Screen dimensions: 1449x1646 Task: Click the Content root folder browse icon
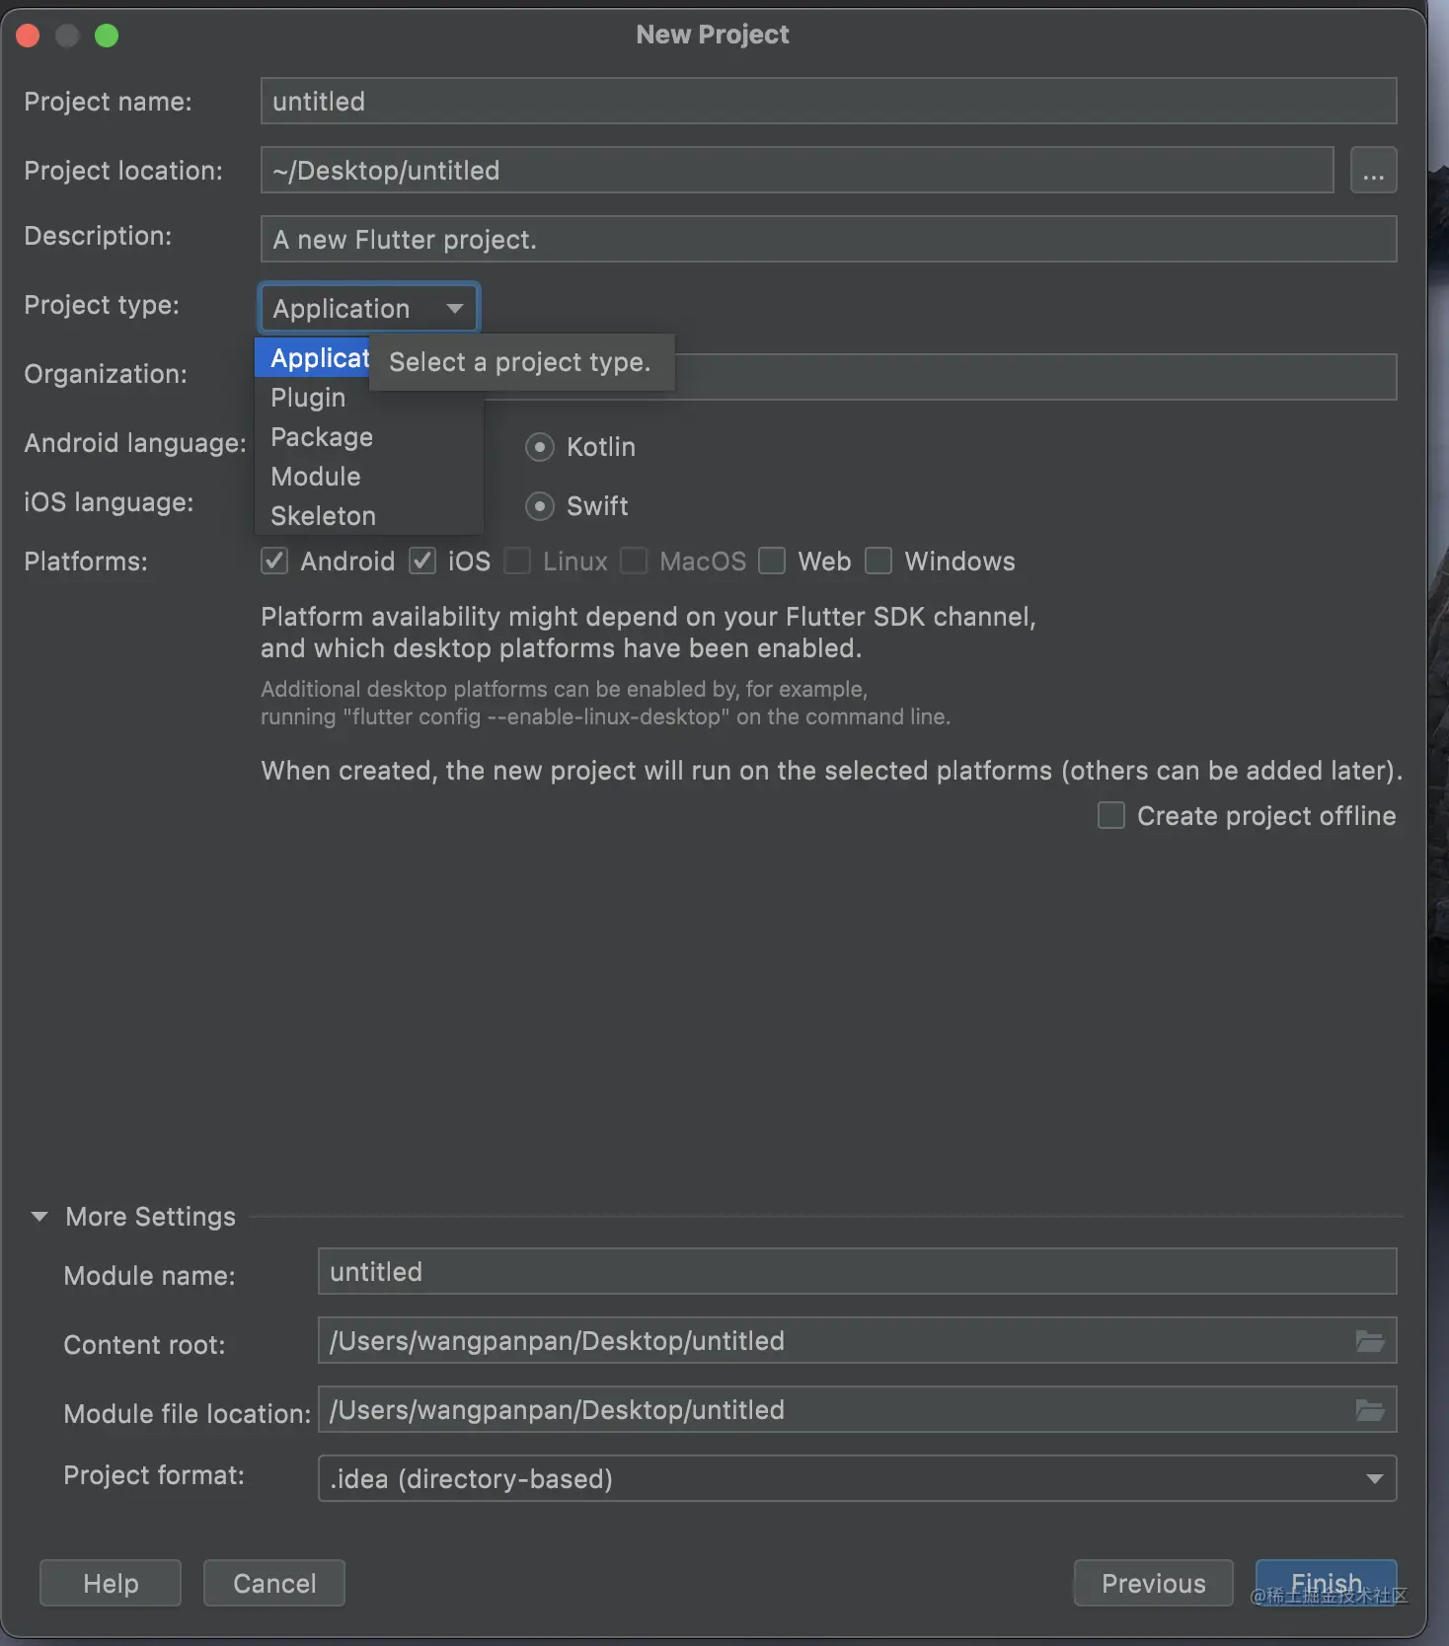[x=1369, y=1341]
